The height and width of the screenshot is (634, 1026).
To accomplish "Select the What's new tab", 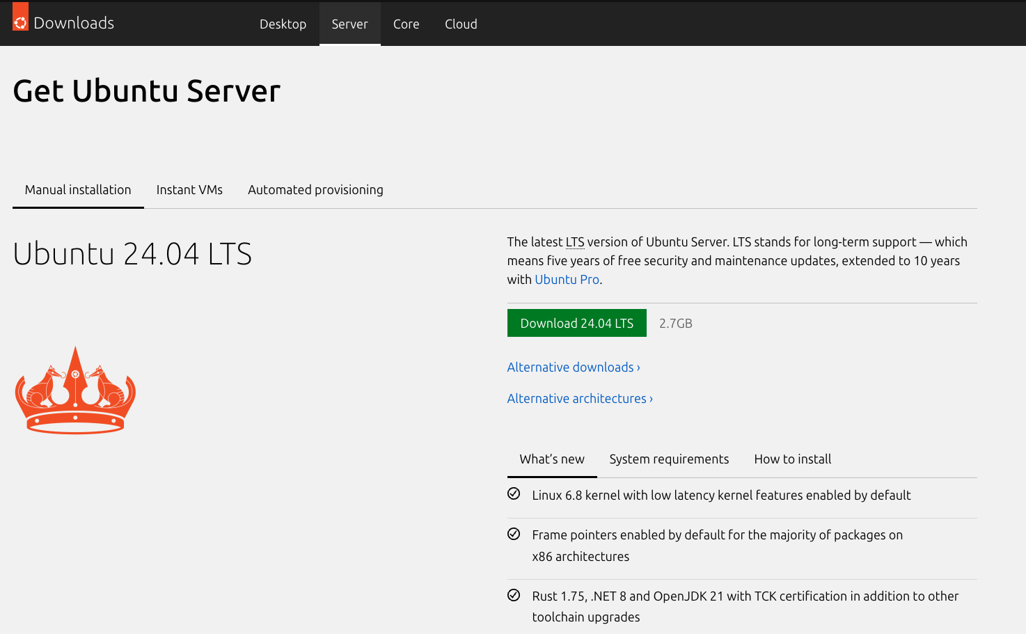I will pyautogui.click(x=552, y=459).
